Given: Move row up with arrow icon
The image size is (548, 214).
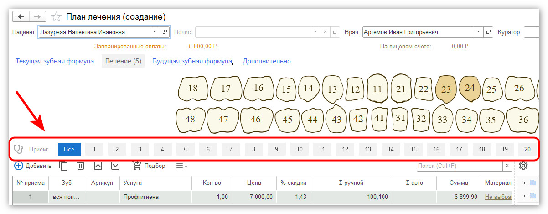Looking at the screenshot, I should (x=98, y=166).
